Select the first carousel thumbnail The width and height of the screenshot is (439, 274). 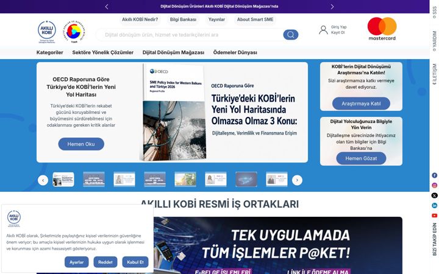pos(63,179)
